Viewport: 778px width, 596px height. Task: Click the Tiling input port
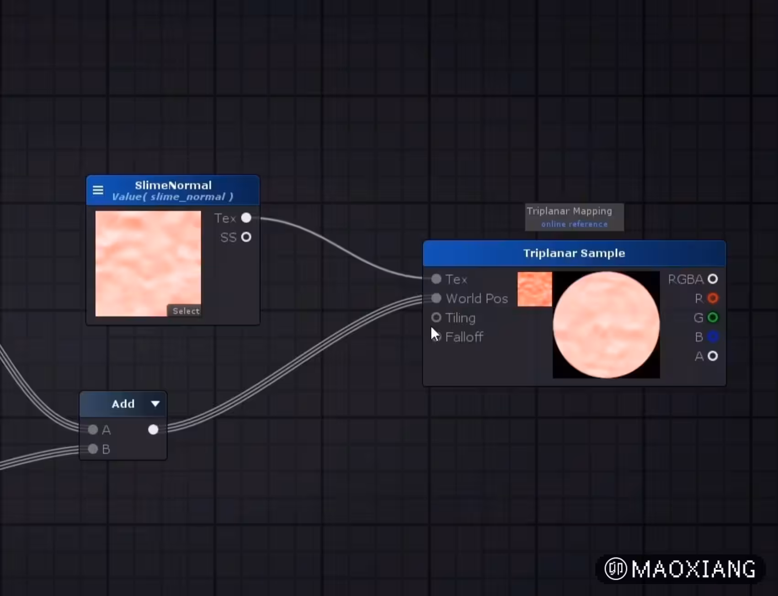pos(436,317)
